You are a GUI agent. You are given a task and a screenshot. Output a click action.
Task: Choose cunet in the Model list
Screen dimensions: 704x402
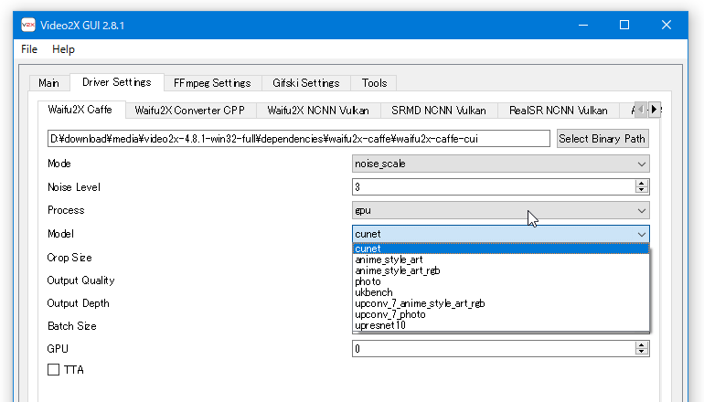(501, 249)
